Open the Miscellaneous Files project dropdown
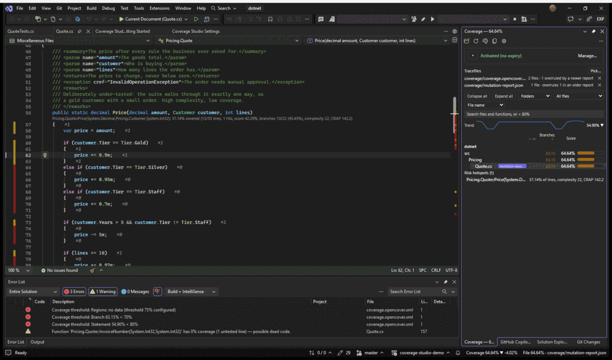The image size is (612, 360). point(79,40)
